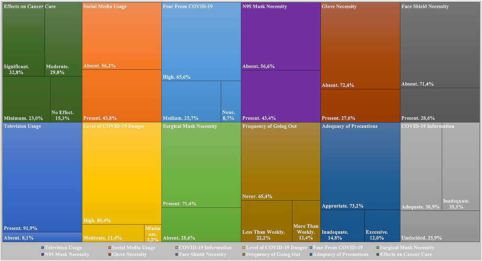The image size is (482, 261).
Task: Click the "Inadequate. 14,8%" precautions cell
Action: (x=342, y=226)
